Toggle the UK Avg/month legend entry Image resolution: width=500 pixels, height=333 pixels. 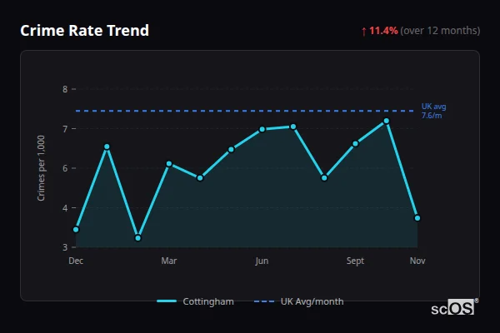point(299,301)
